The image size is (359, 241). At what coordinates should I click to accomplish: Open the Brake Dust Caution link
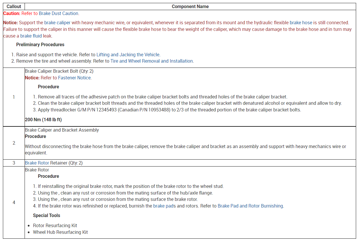58,13
